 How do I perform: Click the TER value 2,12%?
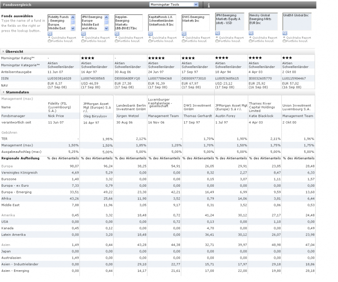point(141,139)
